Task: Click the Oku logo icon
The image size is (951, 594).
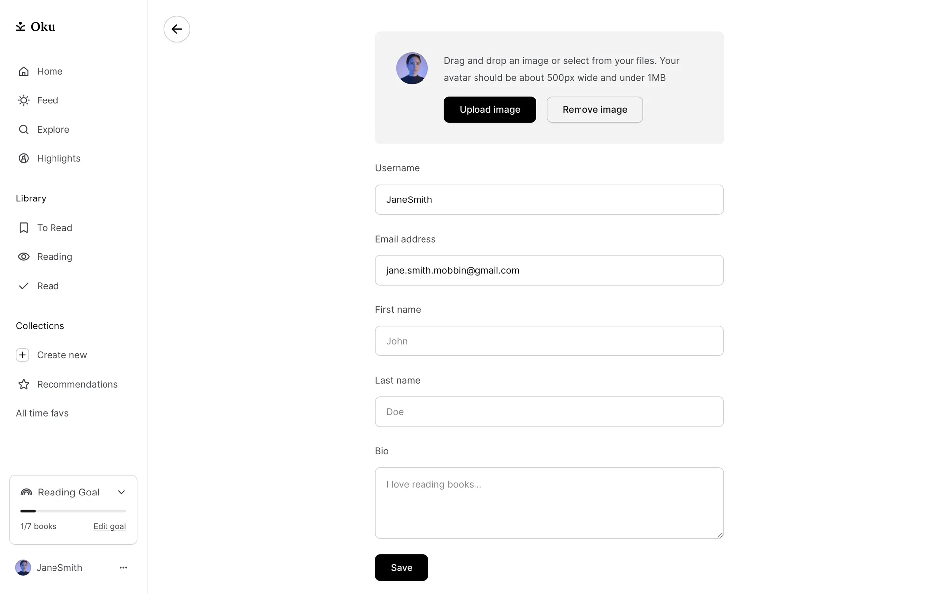Action: point(20,27)
